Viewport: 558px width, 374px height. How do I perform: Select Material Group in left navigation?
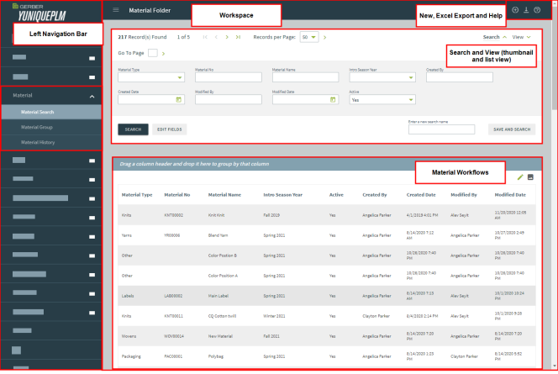click(x=39, y=127)
